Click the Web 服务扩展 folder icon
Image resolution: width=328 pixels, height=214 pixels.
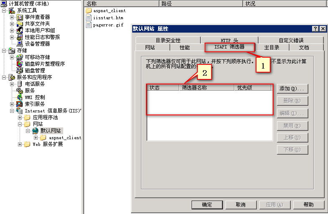pos(28,144)
